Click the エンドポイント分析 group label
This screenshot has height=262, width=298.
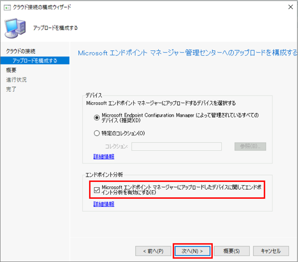(104, 175)
